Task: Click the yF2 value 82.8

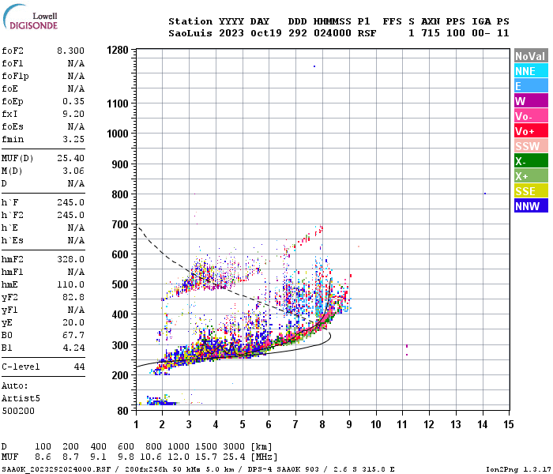Action: [73, 297]
